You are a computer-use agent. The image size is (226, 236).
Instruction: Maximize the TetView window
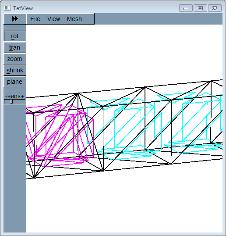pos(200,8)
